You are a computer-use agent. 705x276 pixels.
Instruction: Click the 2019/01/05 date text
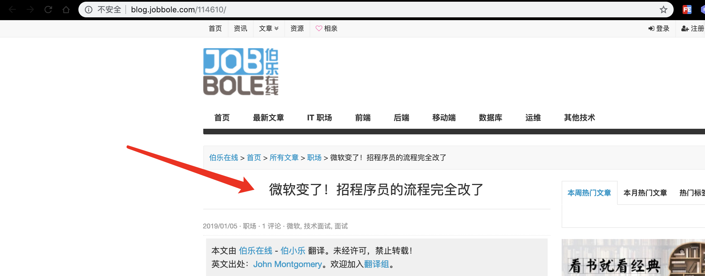click(220, 226)
